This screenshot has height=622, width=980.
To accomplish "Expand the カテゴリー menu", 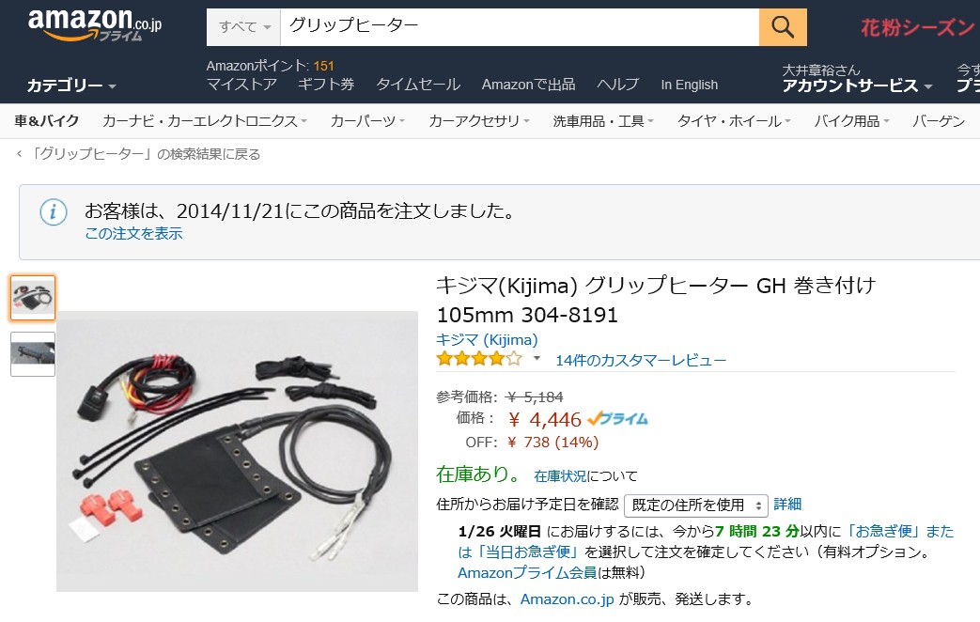I will (x=71, y=86).
